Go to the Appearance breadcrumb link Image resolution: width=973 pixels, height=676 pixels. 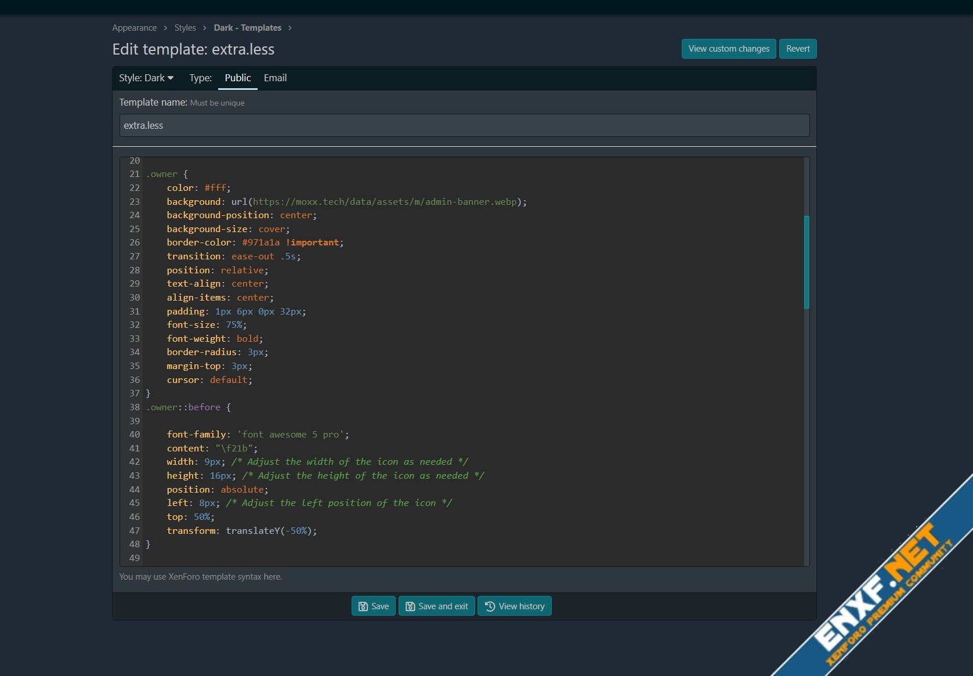pos(134,28)
